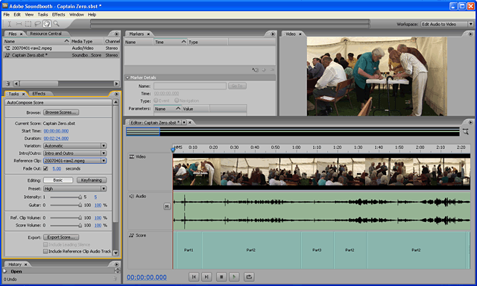Select the Lasso tool
Viewport: 477px width, 286px height.
pyautogui.click(x=37, y=24)
